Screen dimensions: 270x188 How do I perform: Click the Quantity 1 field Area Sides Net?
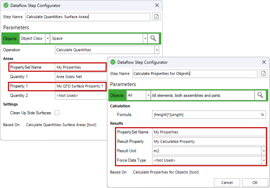point(81,77)
